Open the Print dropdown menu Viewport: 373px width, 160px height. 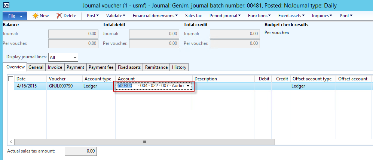pyautogui.click(x=346, y=16)
